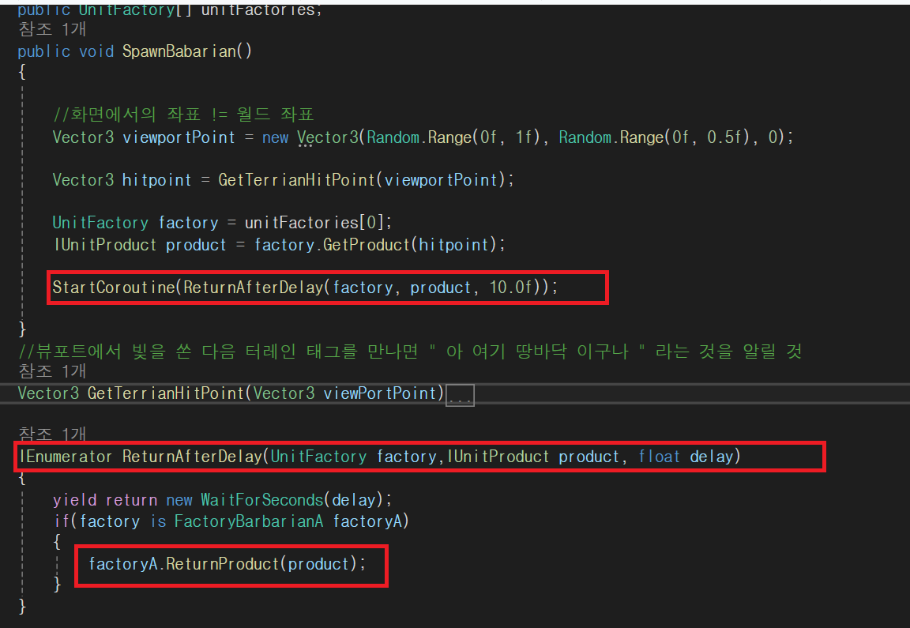Click the "yield" keyword

point(76,500)
